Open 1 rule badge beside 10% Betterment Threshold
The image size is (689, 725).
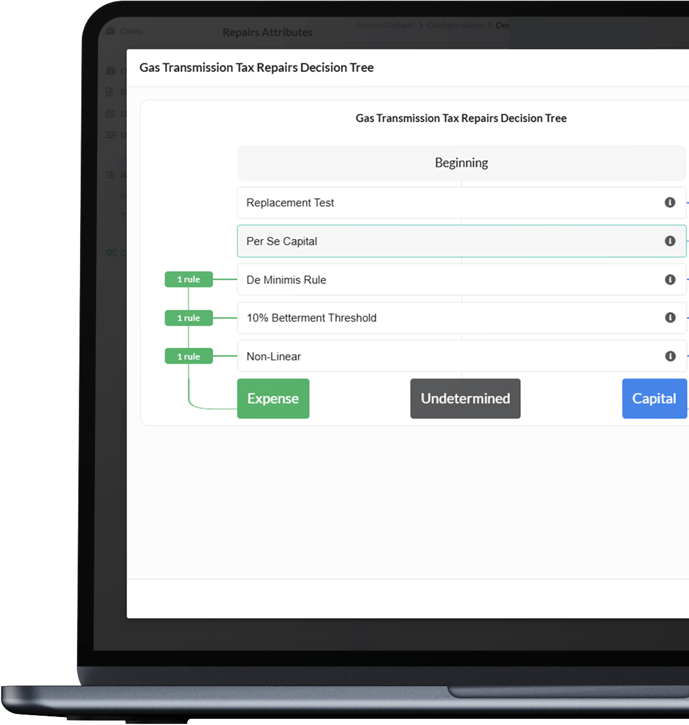click(188, 318)
